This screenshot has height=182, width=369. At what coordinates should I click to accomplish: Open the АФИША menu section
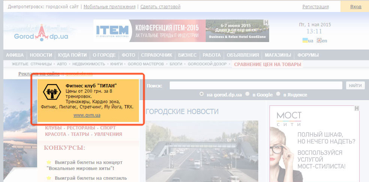[15, 55]
